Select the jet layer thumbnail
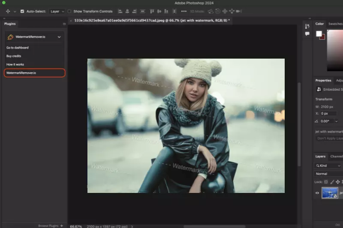This screenshot has width=343, height=228. pos(330,193)
